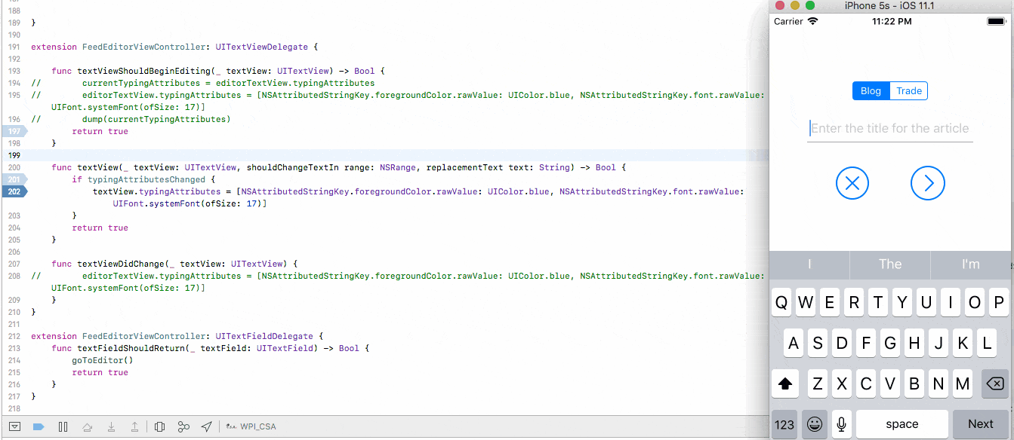1014x440 pixels.
Task: Tap the G key on keyboard
Action: tap(890, 344)
